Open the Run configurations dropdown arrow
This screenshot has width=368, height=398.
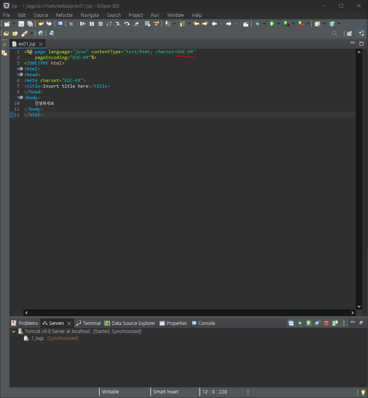279,24
